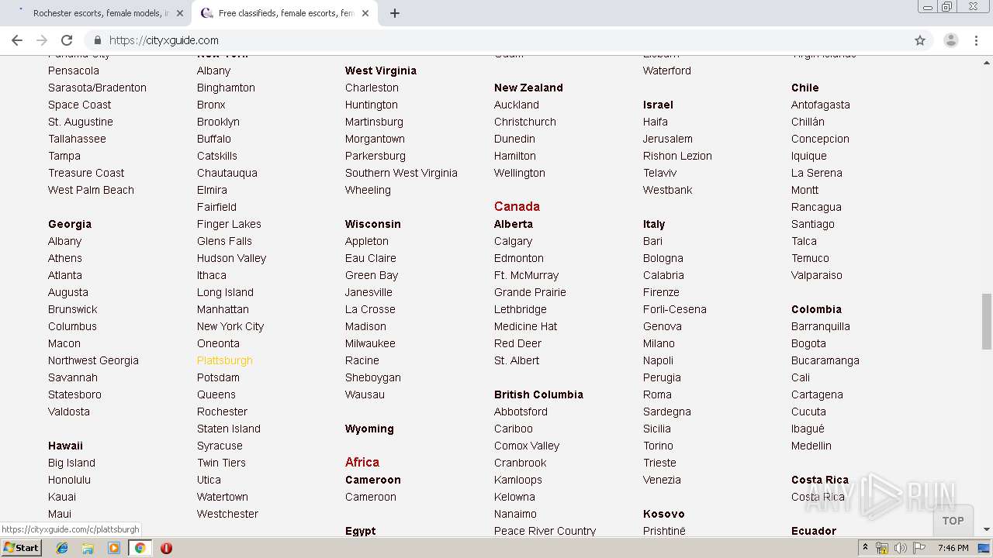Click the taskbar clock showing 7:46 PM

pyautogui.click(x=953, y=548)
